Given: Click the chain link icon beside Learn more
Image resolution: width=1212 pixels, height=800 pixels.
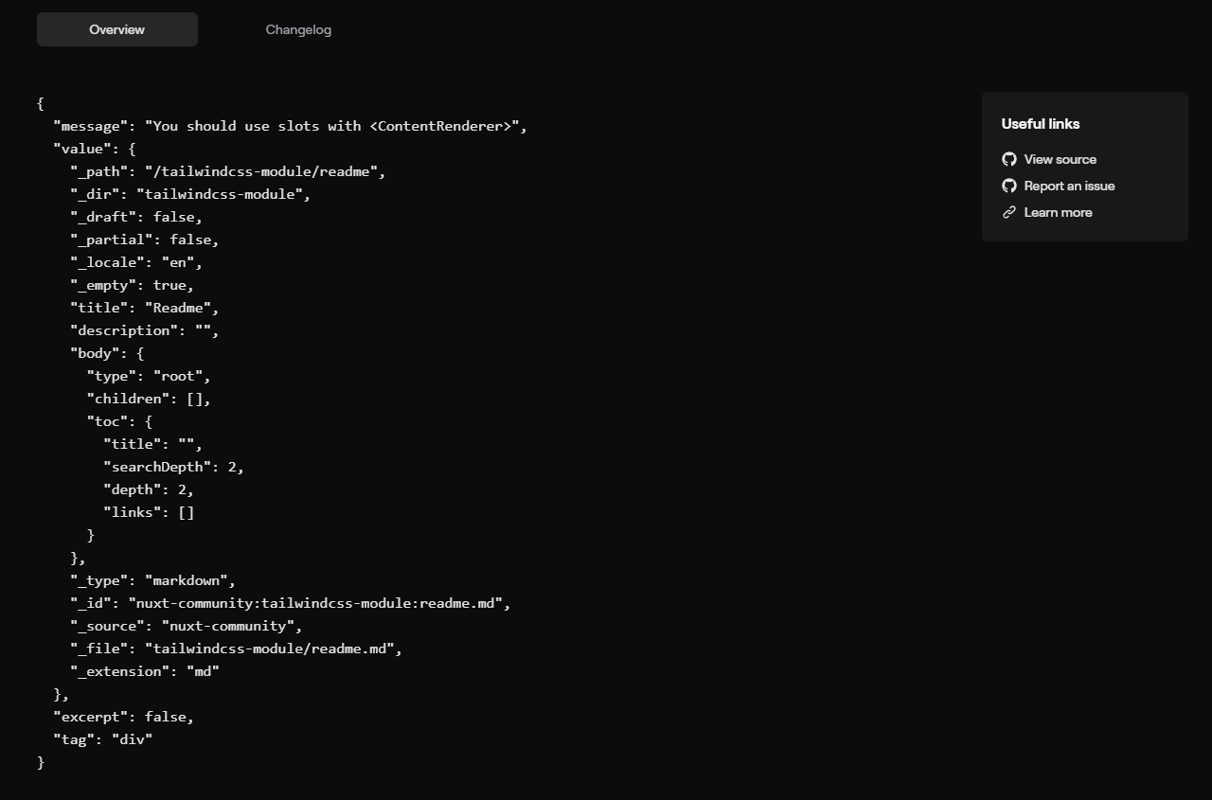Looking at the screenshot, I should 1009,212.
